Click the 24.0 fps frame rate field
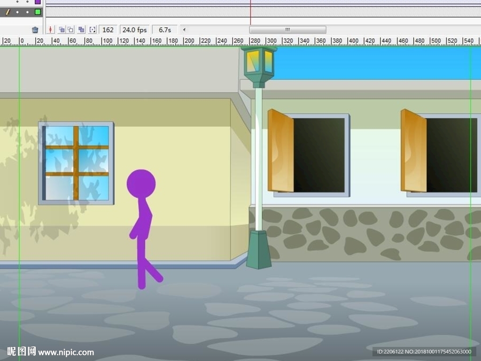 (x=134, y=30)
